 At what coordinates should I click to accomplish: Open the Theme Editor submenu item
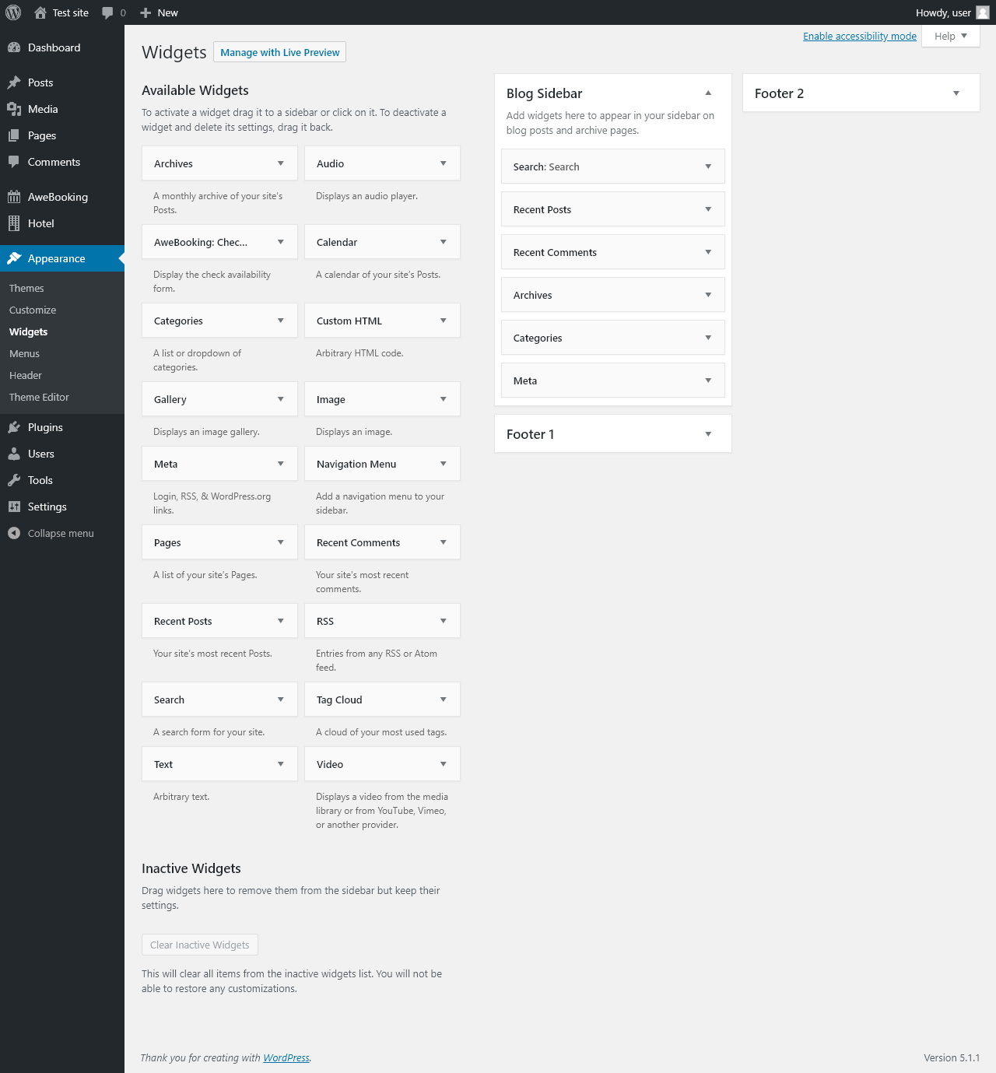(x=39, y=397)
